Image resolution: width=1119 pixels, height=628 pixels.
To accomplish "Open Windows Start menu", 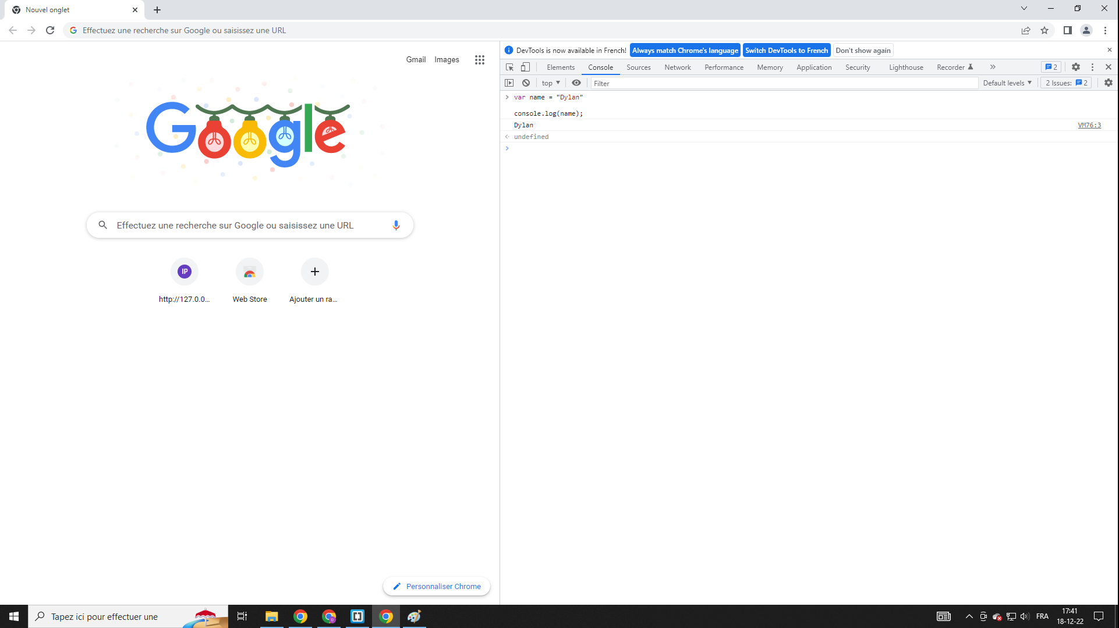I will click(x=14, y=616).
